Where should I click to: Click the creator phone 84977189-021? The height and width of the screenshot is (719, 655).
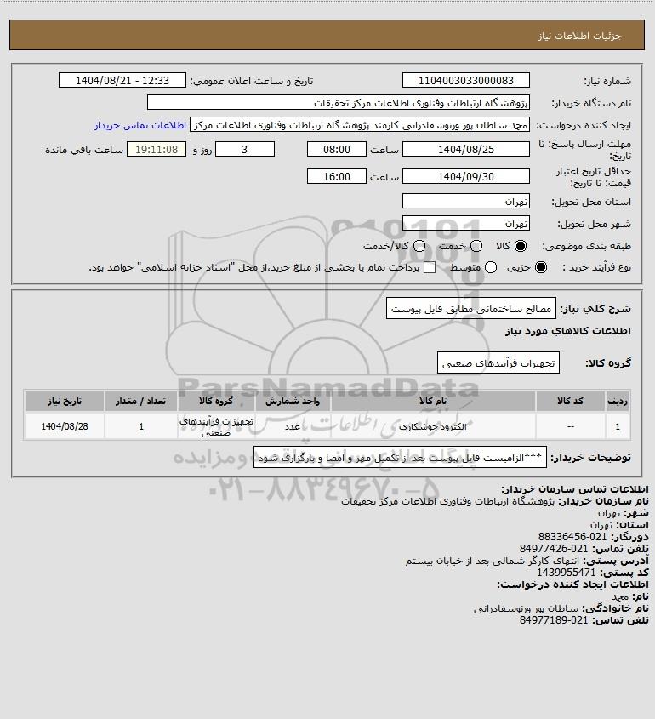click(x=553, y=620)
